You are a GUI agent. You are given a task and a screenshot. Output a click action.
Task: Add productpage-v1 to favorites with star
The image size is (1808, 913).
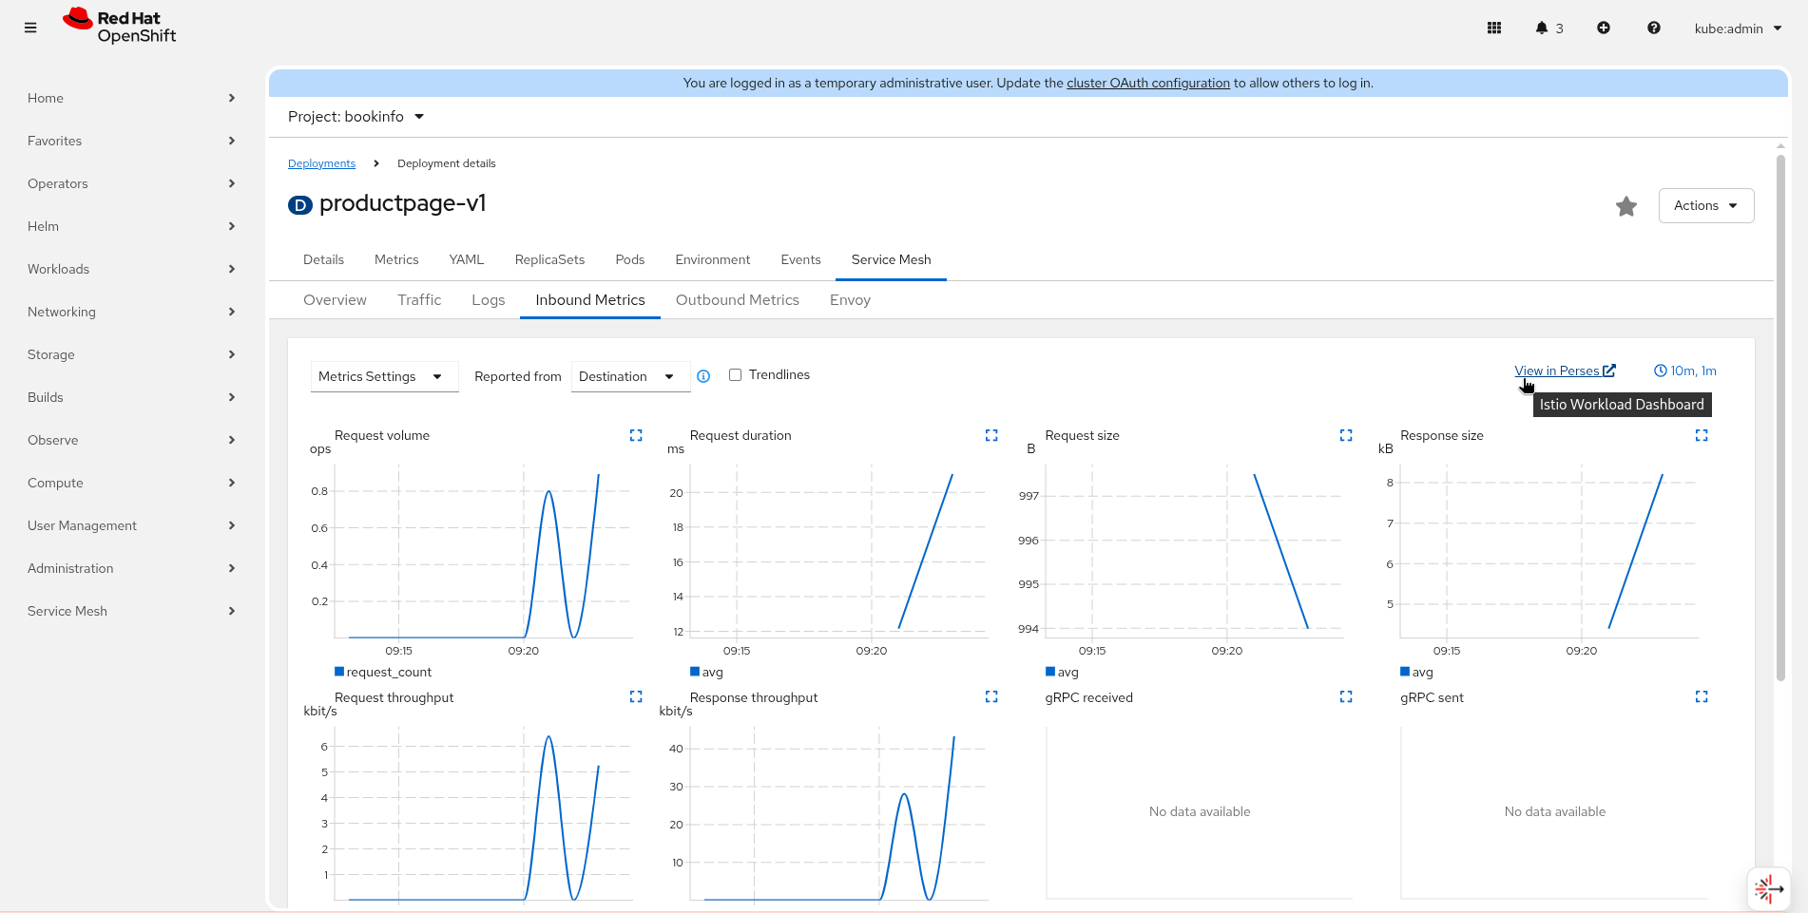(x=1626, y=206)
